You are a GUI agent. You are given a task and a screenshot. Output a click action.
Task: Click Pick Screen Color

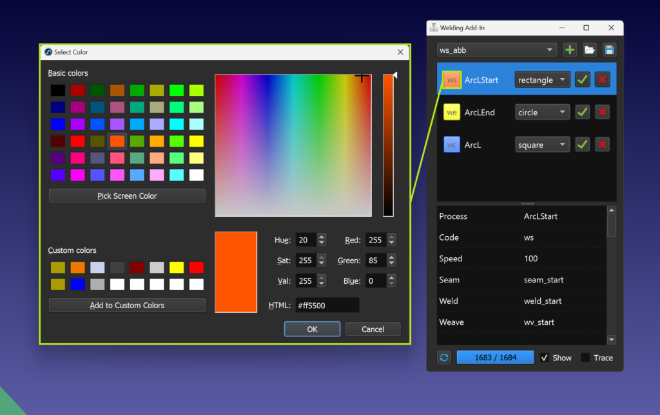click(x=126, y=196)
